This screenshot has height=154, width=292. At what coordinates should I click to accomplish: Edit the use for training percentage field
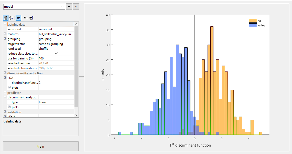[x=56, y=58]
